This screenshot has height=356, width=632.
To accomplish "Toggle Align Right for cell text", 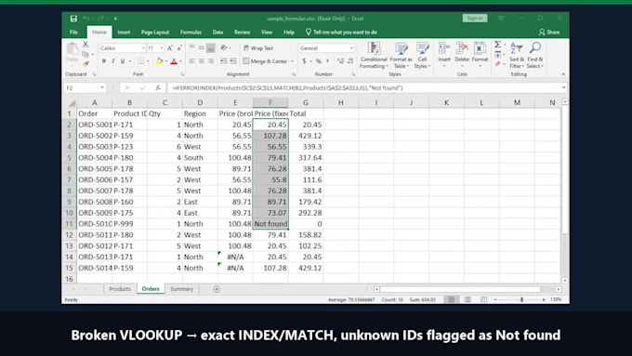I will [x=210, y=61].
